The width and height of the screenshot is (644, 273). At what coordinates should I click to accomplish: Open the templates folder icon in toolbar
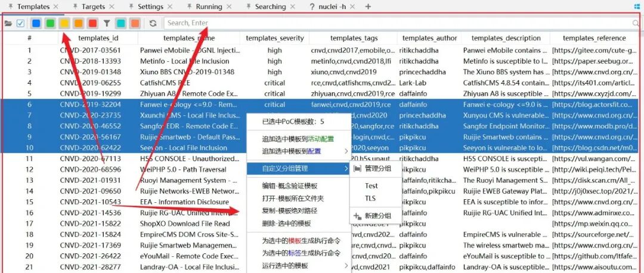[x=8, y=23]
